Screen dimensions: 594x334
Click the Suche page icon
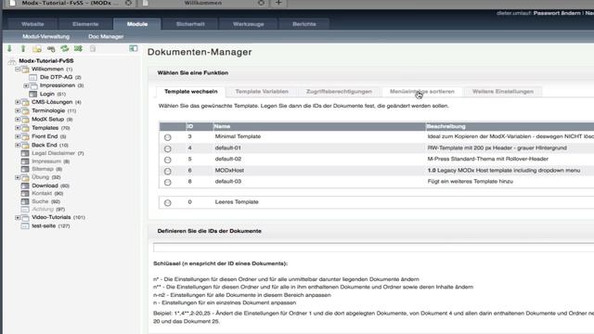(25, 201)
